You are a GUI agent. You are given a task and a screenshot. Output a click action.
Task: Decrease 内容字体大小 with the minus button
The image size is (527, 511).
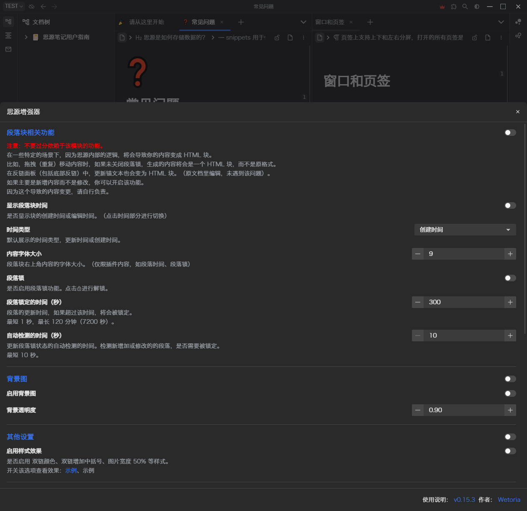pos(418,254)
